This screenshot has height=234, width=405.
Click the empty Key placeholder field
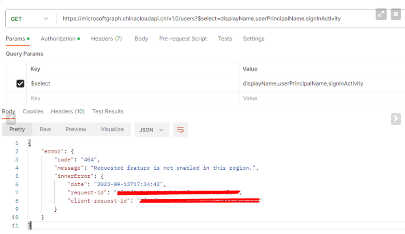click(132, 98)
